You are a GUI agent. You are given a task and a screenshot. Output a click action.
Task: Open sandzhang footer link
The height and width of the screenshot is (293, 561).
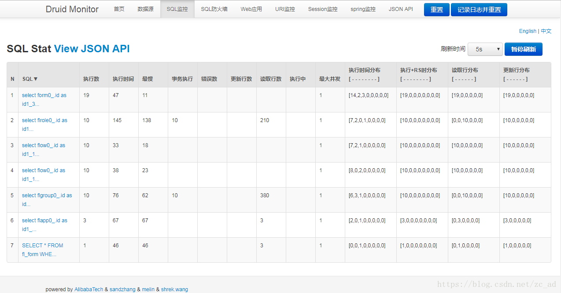[123, 289]
